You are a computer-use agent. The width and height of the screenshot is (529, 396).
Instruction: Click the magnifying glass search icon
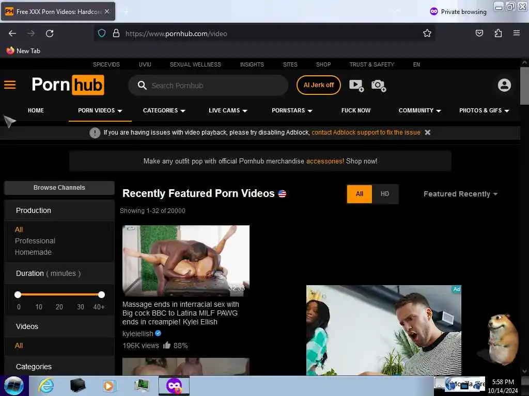point(142,86)
